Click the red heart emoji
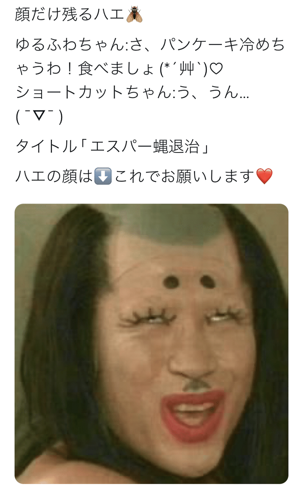 coord(264,176)
